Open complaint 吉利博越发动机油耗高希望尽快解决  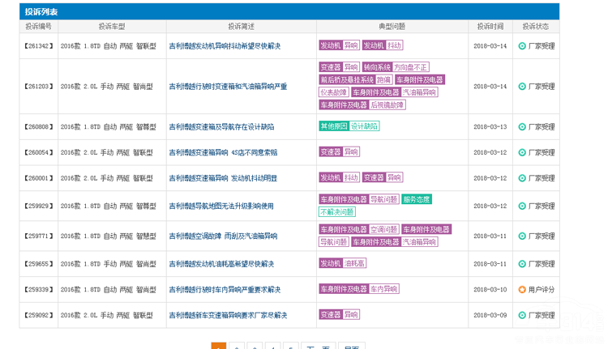coord(221,264)
